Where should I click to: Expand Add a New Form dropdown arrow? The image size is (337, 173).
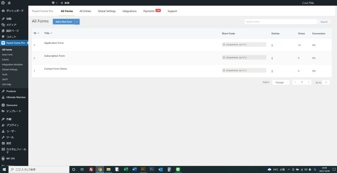[x=77, y=22]
